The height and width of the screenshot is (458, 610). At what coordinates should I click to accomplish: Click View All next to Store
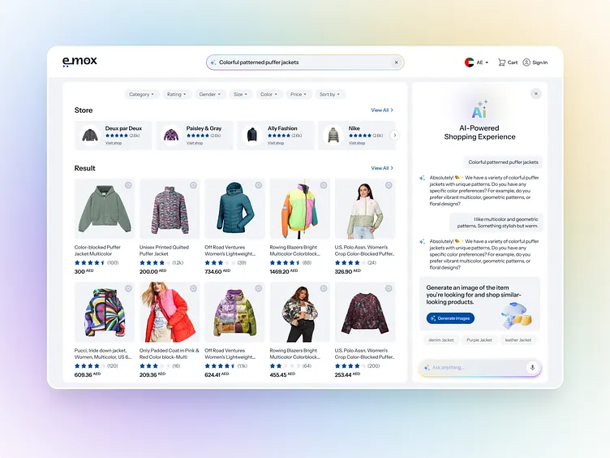click(382, 110)
